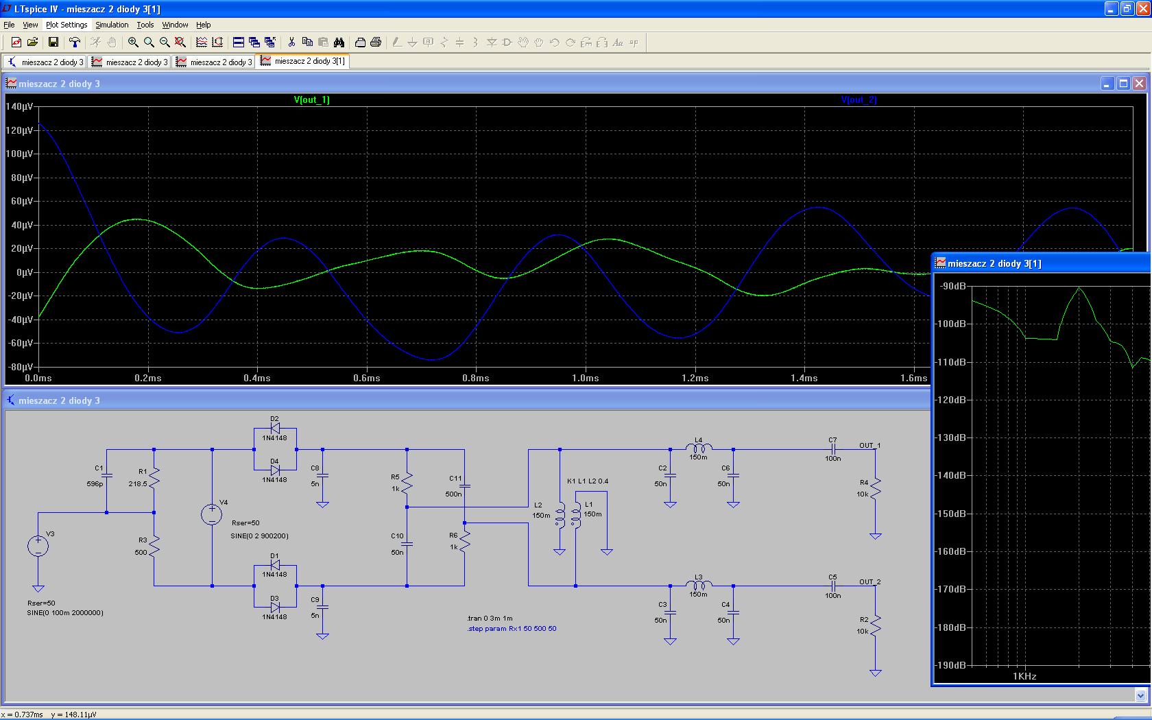Open the Plot Settings menu
The width and height of the screenshot is (1152, 720).
[x=67, y=25]
